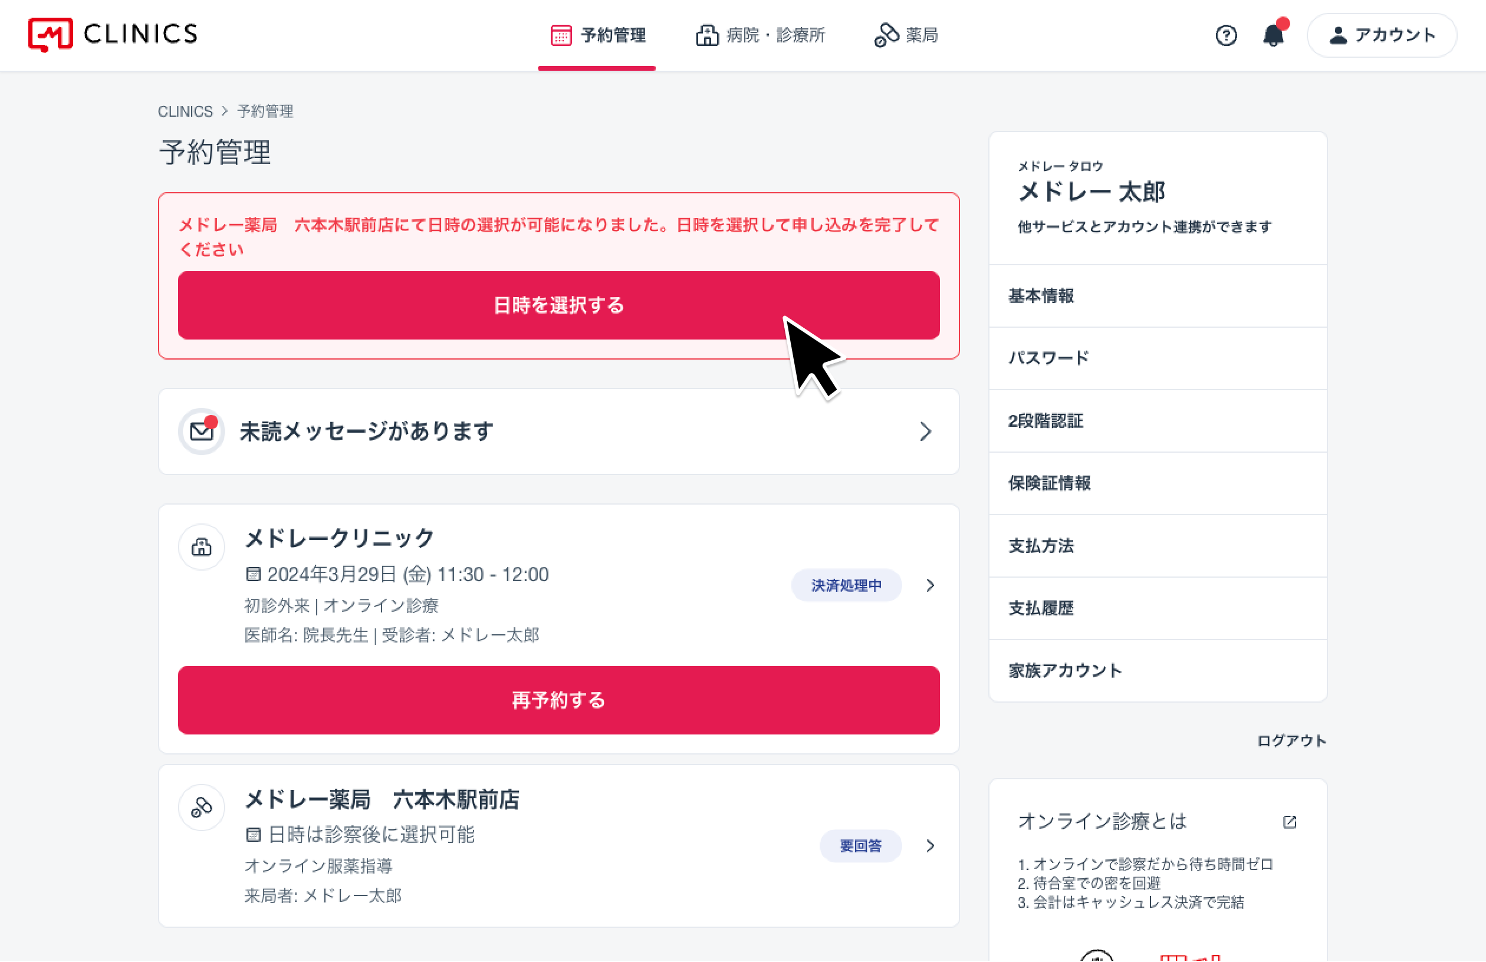Image resolution: width=1486 pixels, height=962 pixels.
Task: Click the text 医師名: 院長先生
Action: click(306, 635)
